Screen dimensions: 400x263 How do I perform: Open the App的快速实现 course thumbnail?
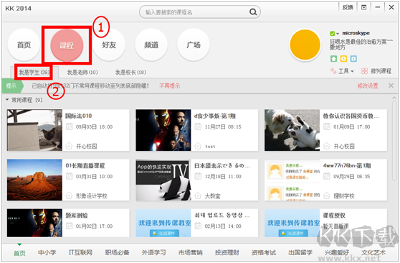point(163,180)
